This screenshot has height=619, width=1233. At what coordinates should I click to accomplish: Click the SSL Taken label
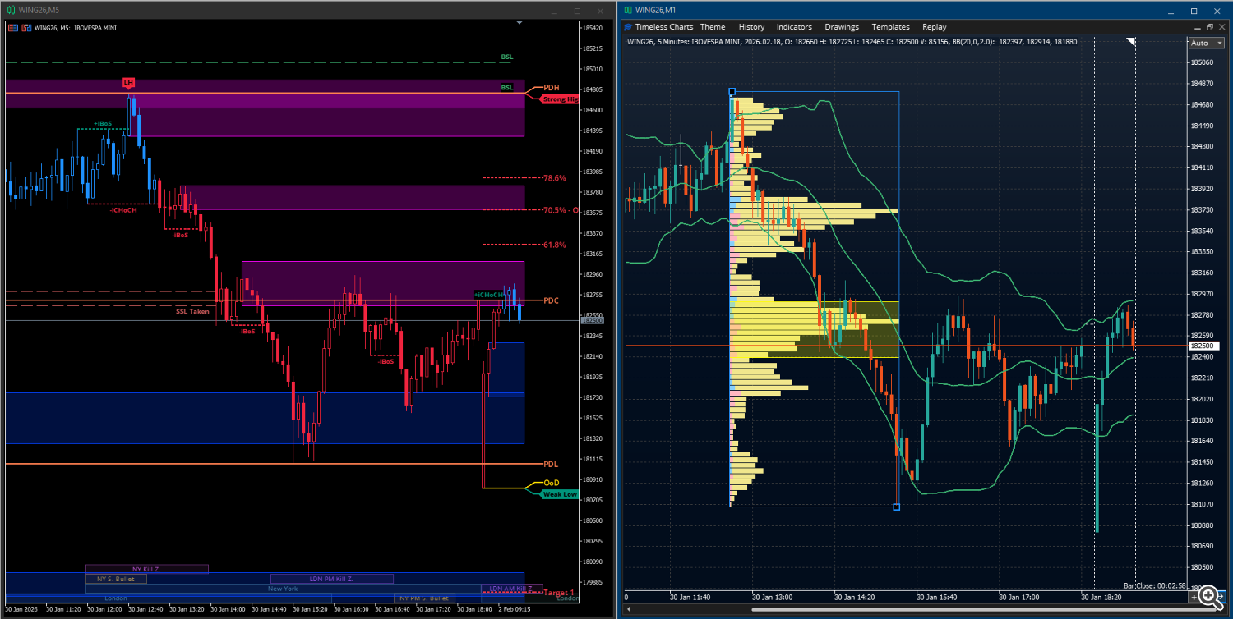[x=192, y=311]
